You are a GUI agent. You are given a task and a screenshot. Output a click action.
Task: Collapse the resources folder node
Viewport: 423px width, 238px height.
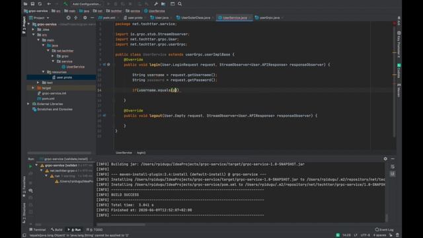coord(43,72)
